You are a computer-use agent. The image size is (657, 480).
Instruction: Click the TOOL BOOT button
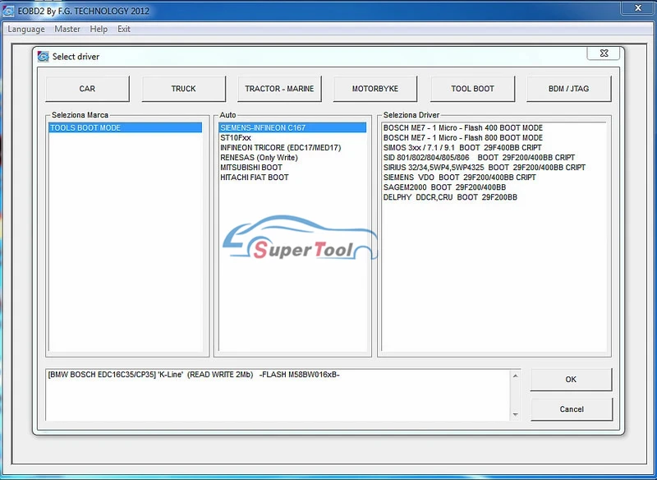click(x=473, y=89)
